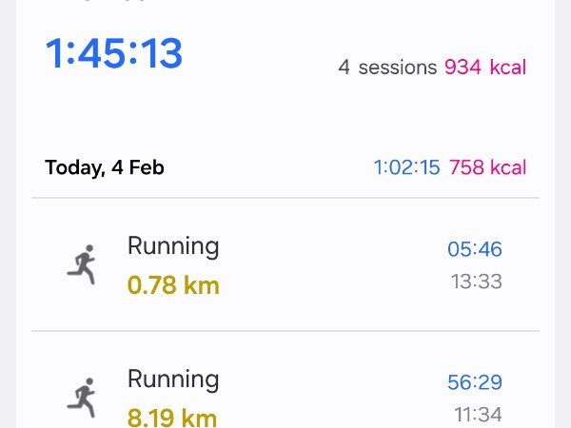Tap today's 1:02:15 duration
This screenshot has width=571, height=428.
(406, 168)
